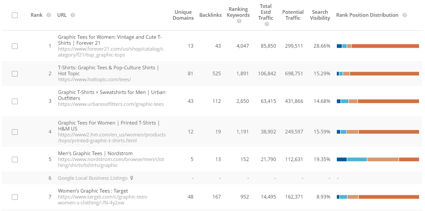Click the help icon beside URL header
This screenshot has width=425, height=211.
pos(73,15)
